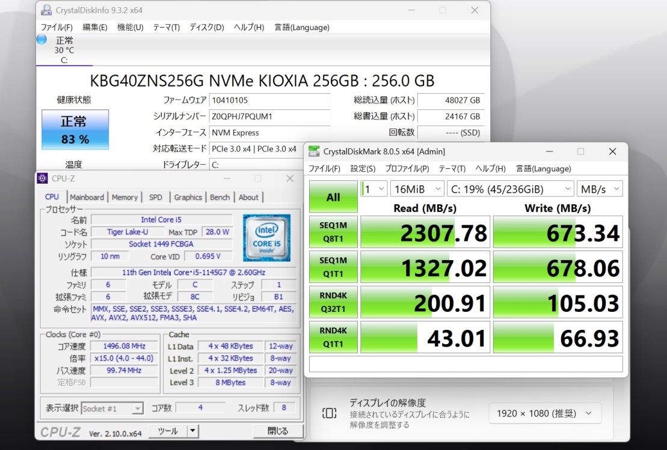Open the 1920 × 1080 resolution dropdown
Viewport: 667px width, 450px height.
(544, 413)
